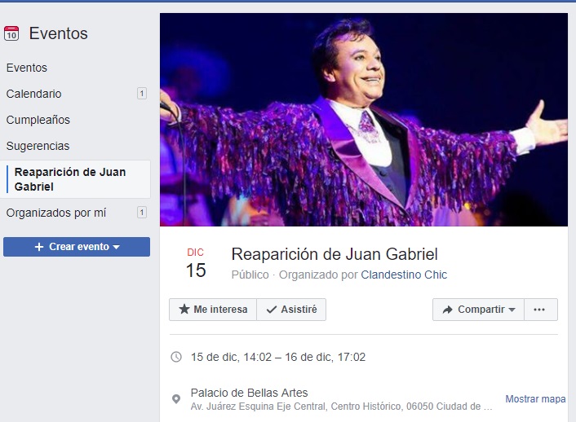576x422 pixels.
Task: Click the plus icon on Crear evento
Action: 39,247
